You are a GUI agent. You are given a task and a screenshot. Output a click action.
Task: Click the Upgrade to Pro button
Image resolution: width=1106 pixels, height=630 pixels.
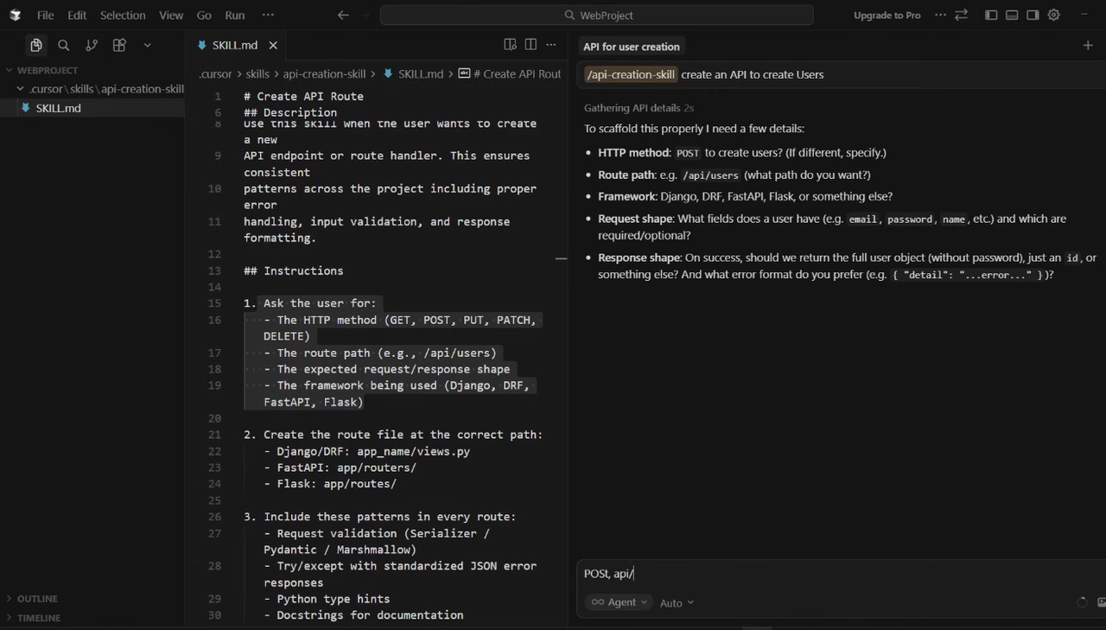point(887,16)
